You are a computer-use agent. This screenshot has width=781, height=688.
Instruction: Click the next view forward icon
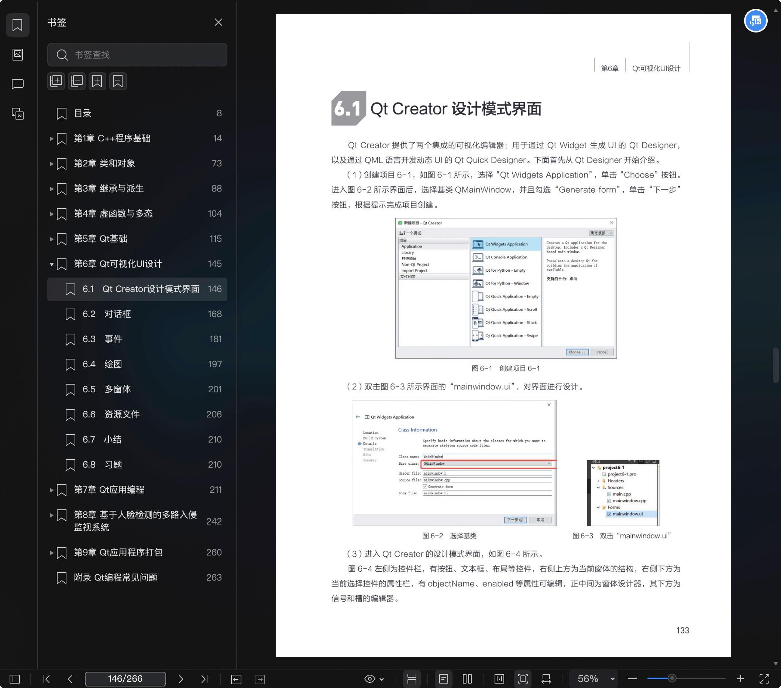coord(260,679)
